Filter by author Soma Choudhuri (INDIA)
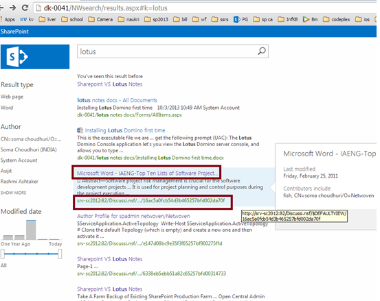 (29, 149)
